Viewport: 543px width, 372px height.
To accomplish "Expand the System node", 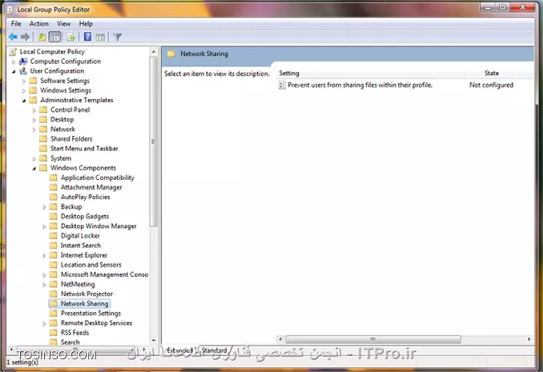I will 34,158.
